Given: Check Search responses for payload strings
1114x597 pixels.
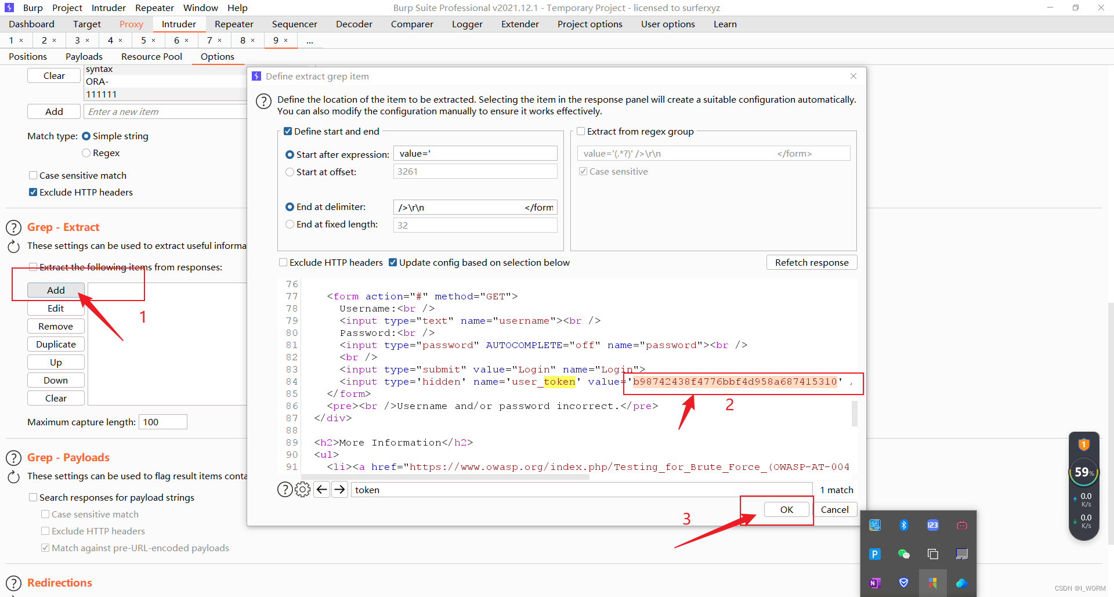Looking at the screenshot, I should pos(33,498).
